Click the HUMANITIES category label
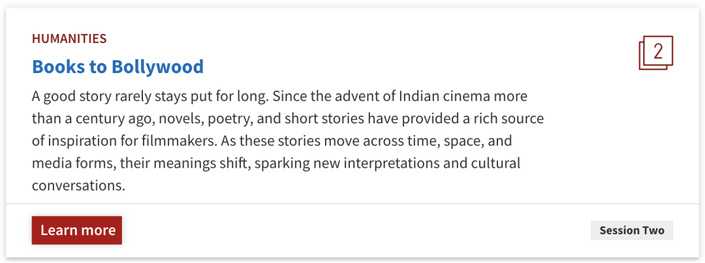The image size is (705, 263). tap(69, 39)
